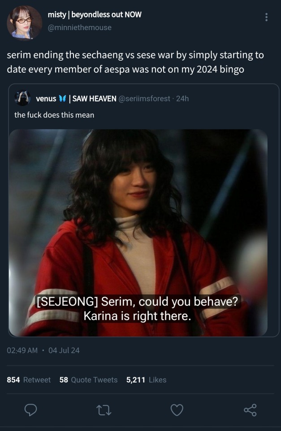281x431 pixels.
Task: Open the quoted image with Sejeong subtitle
Action: 138,233
